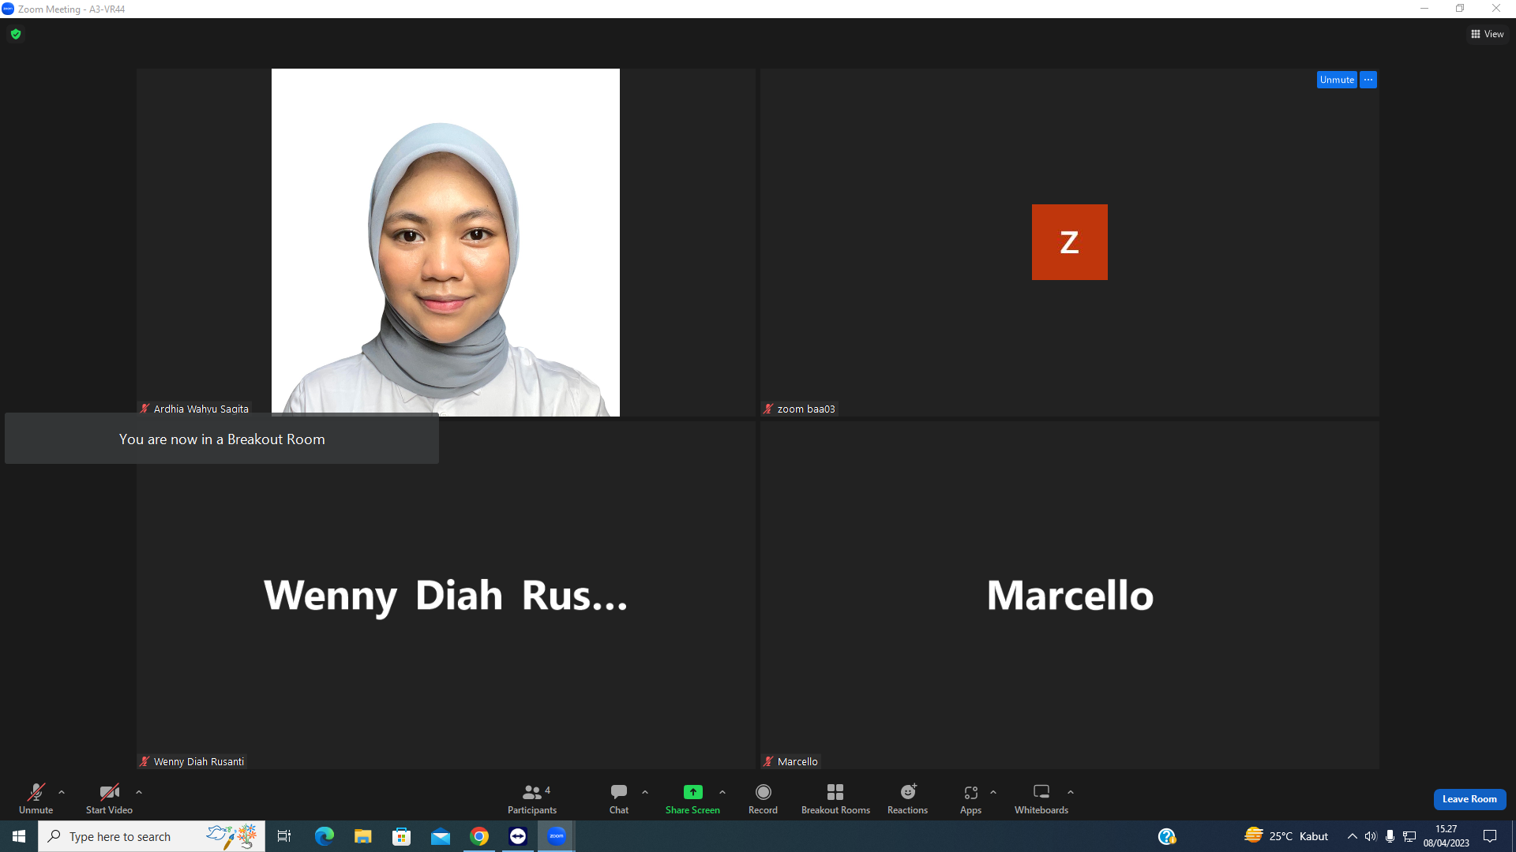This screenshot has width=1516, height=852.
Task: Open the Windows notification center
Action: [1490, 836]
